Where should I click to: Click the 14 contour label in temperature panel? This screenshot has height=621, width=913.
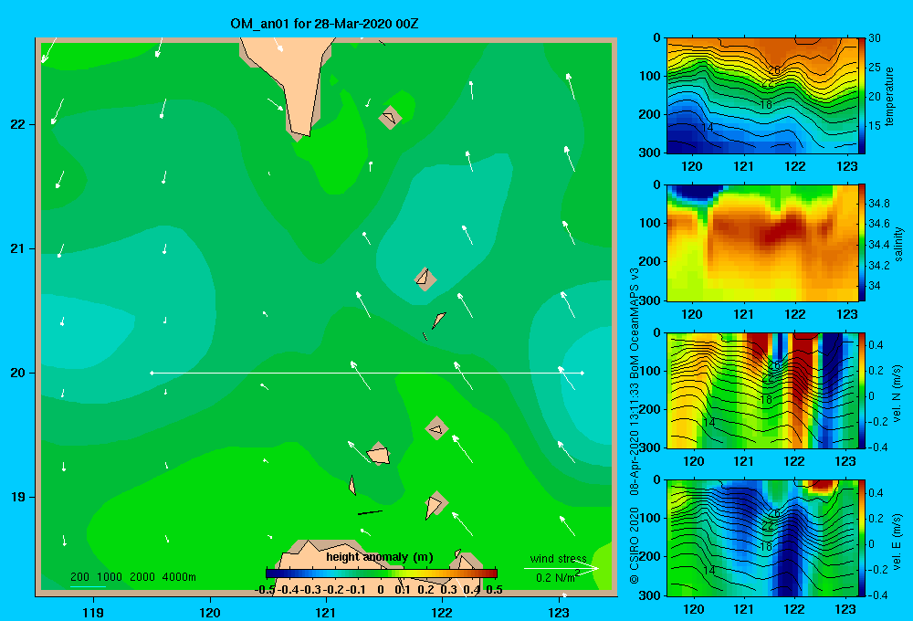pyautogui.click(x=708, y=128)
